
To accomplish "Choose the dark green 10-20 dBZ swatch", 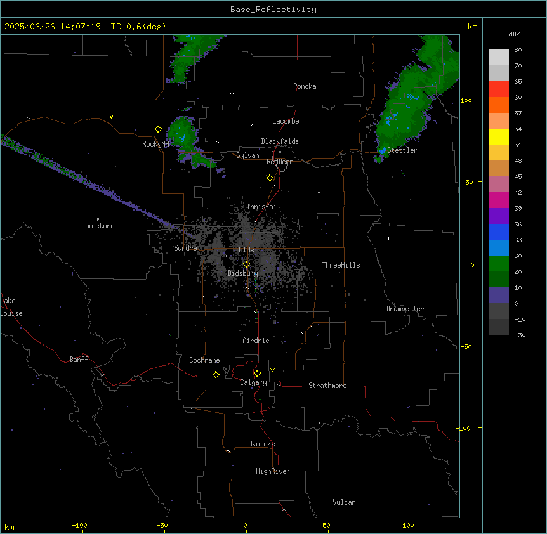I will [x=499, y=279].
